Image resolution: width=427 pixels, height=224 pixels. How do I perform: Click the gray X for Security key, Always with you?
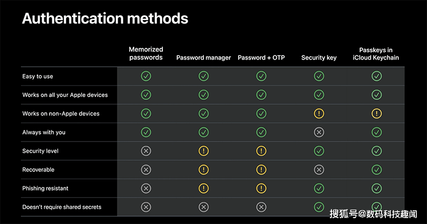319,132
